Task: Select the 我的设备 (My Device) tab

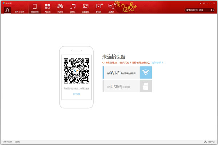Action: pyautogui.click(x=35, y=8)
